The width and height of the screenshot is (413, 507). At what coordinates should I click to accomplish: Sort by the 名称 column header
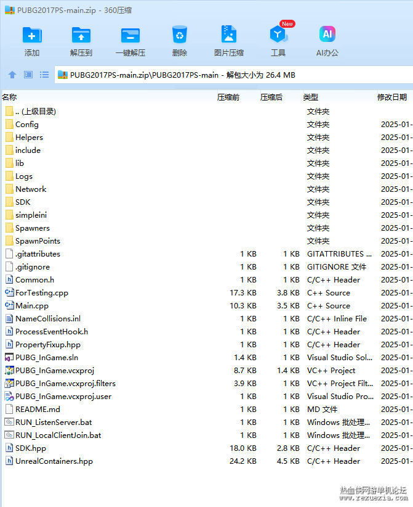coord(9,97)
